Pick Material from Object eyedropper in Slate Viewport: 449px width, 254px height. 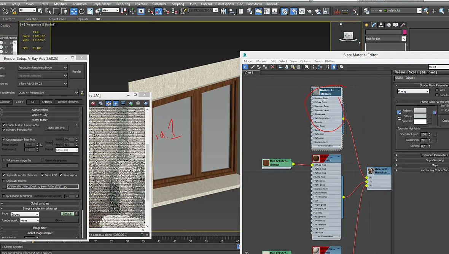click(x=253, y=67)
